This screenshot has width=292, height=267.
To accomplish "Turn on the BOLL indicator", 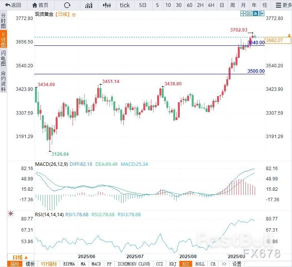I will point(200,264).
